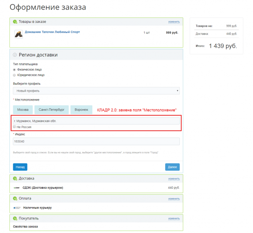Viewport: 253px width, 233px height.
Task: Click the green step icon beside Товары в заказе
Action: [15, 22]
